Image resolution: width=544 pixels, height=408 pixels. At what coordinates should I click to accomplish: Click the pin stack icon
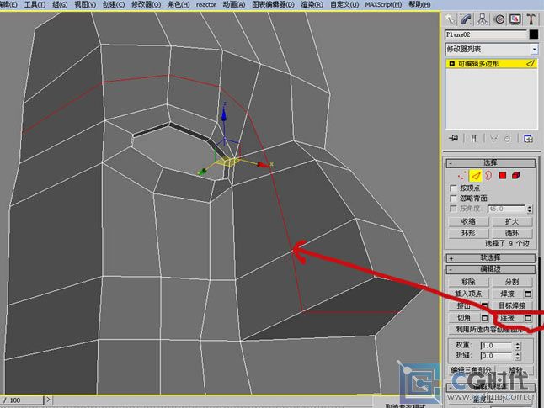(x=454, y=138)
